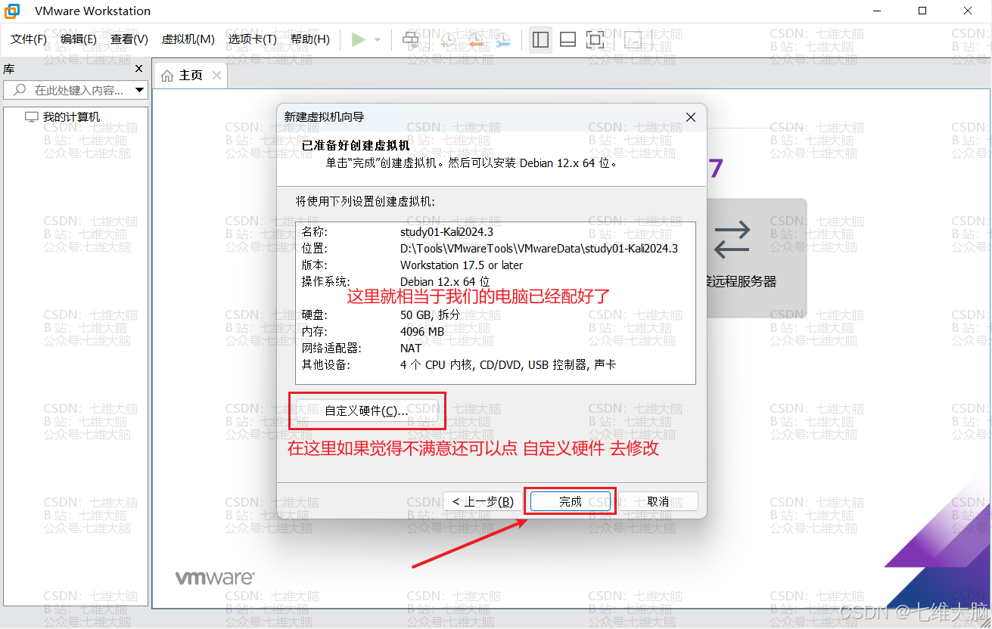
Task: Click the Workstation 17.5 or later text
Action: point(462,265)
